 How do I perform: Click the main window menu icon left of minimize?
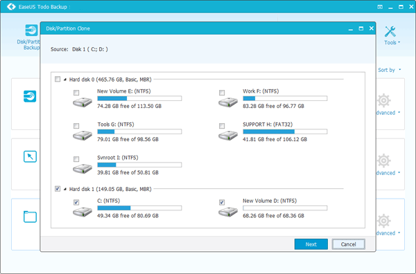click(380, 7)
